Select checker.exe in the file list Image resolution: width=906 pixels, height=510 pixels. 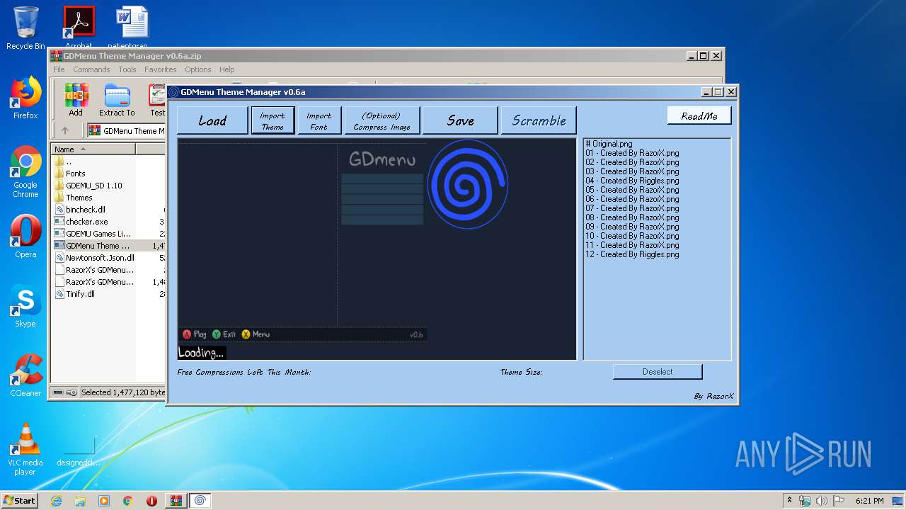pos(81,222)
